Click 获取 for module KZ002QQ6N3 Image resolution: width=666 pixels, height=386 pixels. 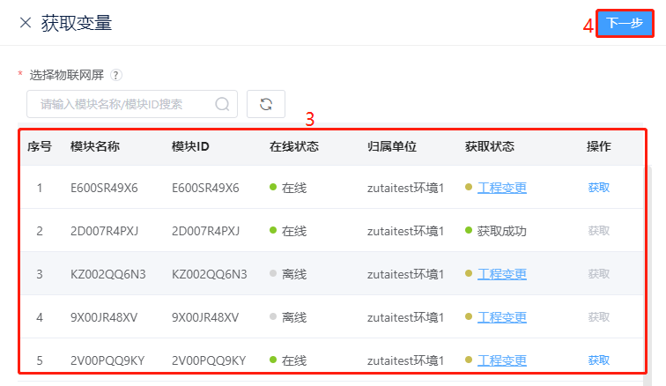(x=598, y=274)
